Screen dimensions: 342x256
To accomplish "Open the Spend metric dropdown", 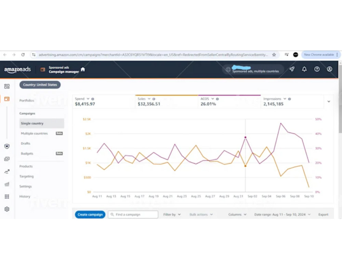I will (88, 99).
